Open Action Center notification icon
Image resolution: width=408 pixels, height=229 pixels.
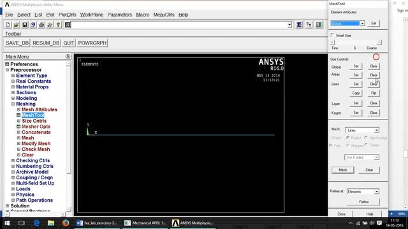(x=379, y=223)
